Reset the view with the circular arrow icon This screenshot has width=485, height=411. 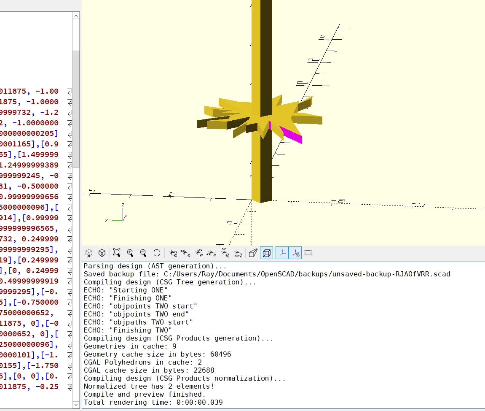(156, 253)
